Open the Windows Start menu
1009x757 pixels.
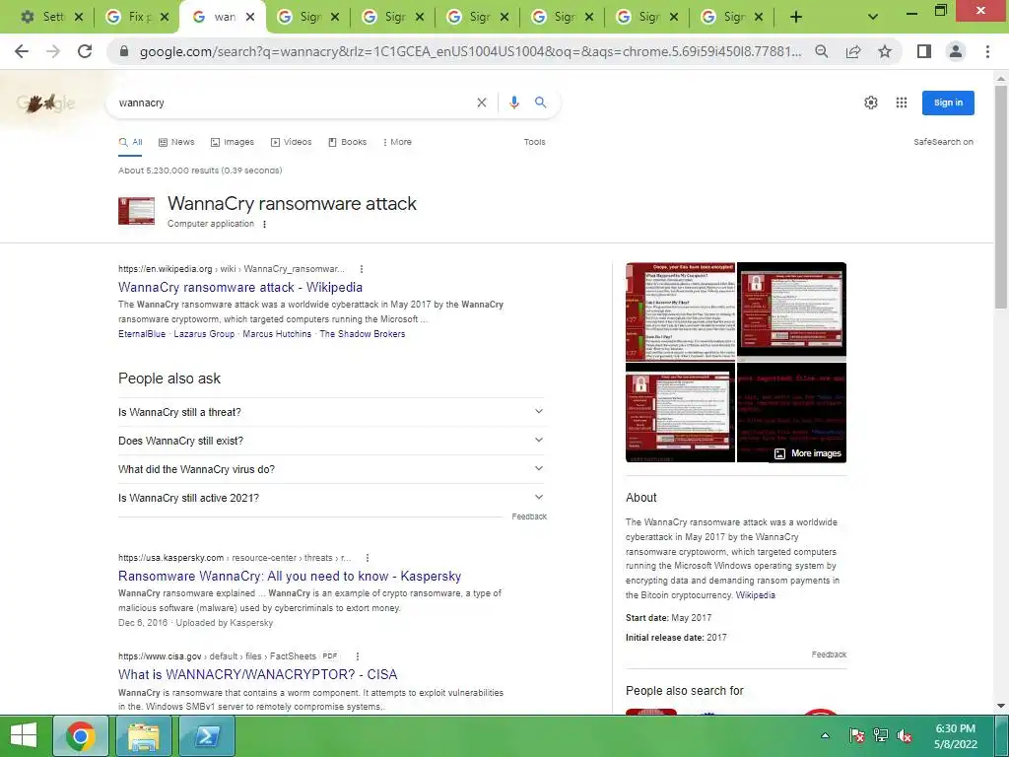coord(24,735)
